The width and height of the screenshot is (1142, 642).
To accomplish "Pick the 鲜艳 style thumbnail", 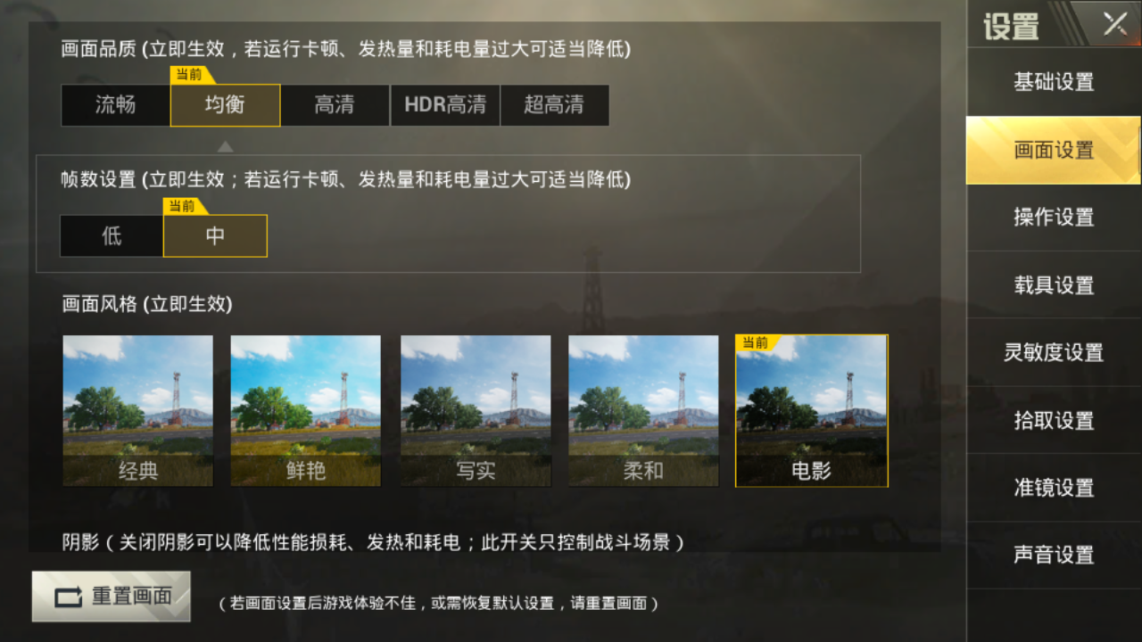I will coord(306,411).
